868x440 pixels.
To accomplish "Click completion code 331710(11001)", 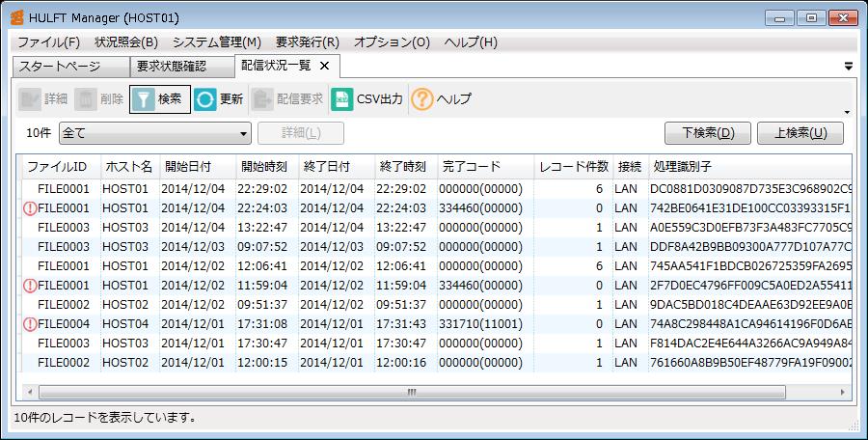I will tap(480, 323).
